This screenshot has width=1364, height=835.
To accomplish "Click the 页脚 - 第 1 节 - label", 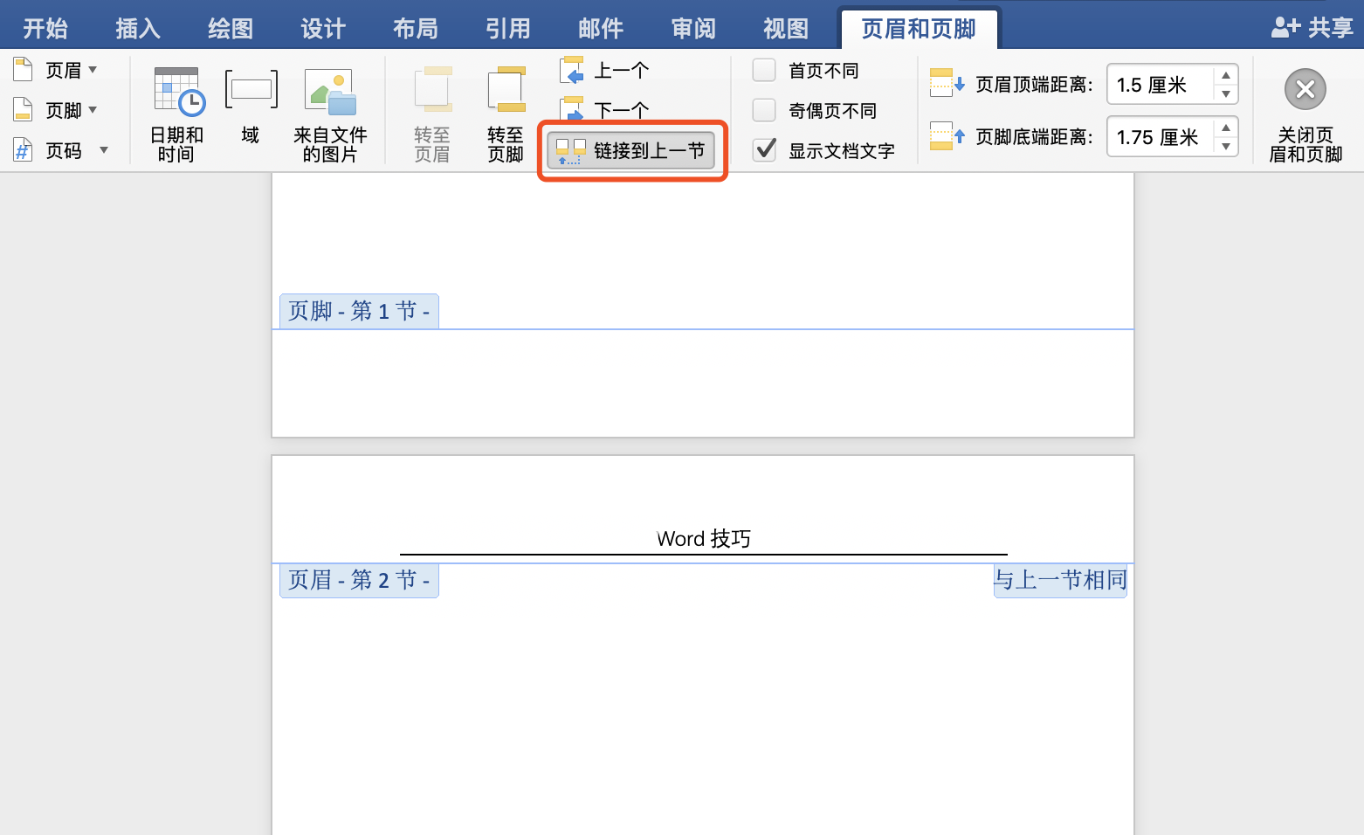I will (359, 311).
